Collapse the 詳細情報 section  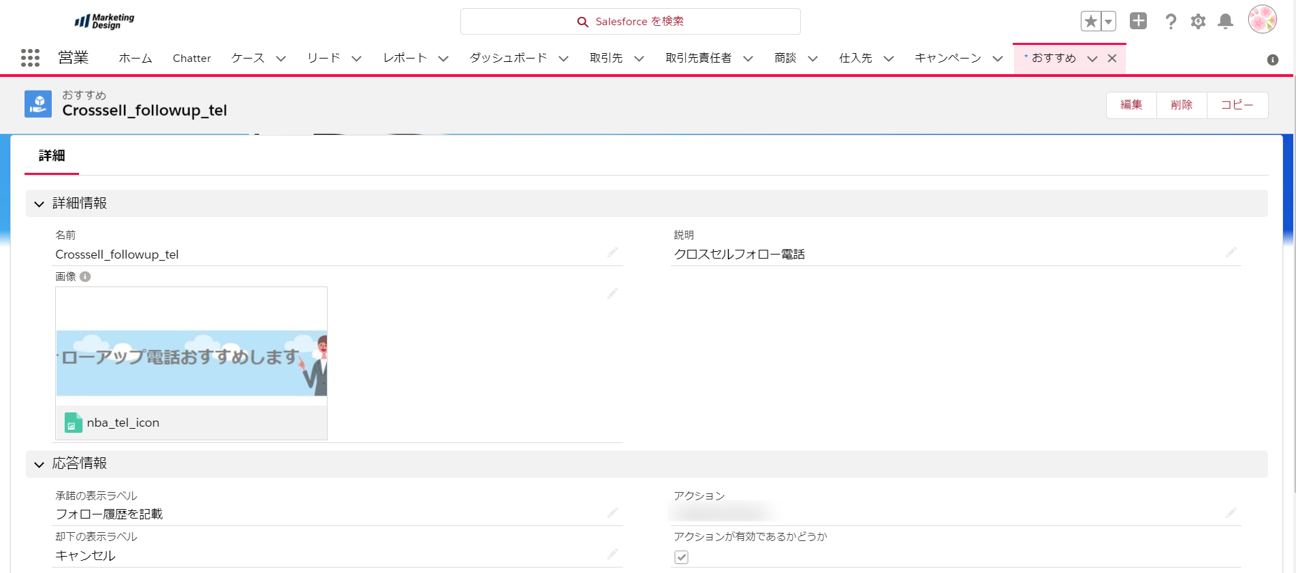click(39, 203)
